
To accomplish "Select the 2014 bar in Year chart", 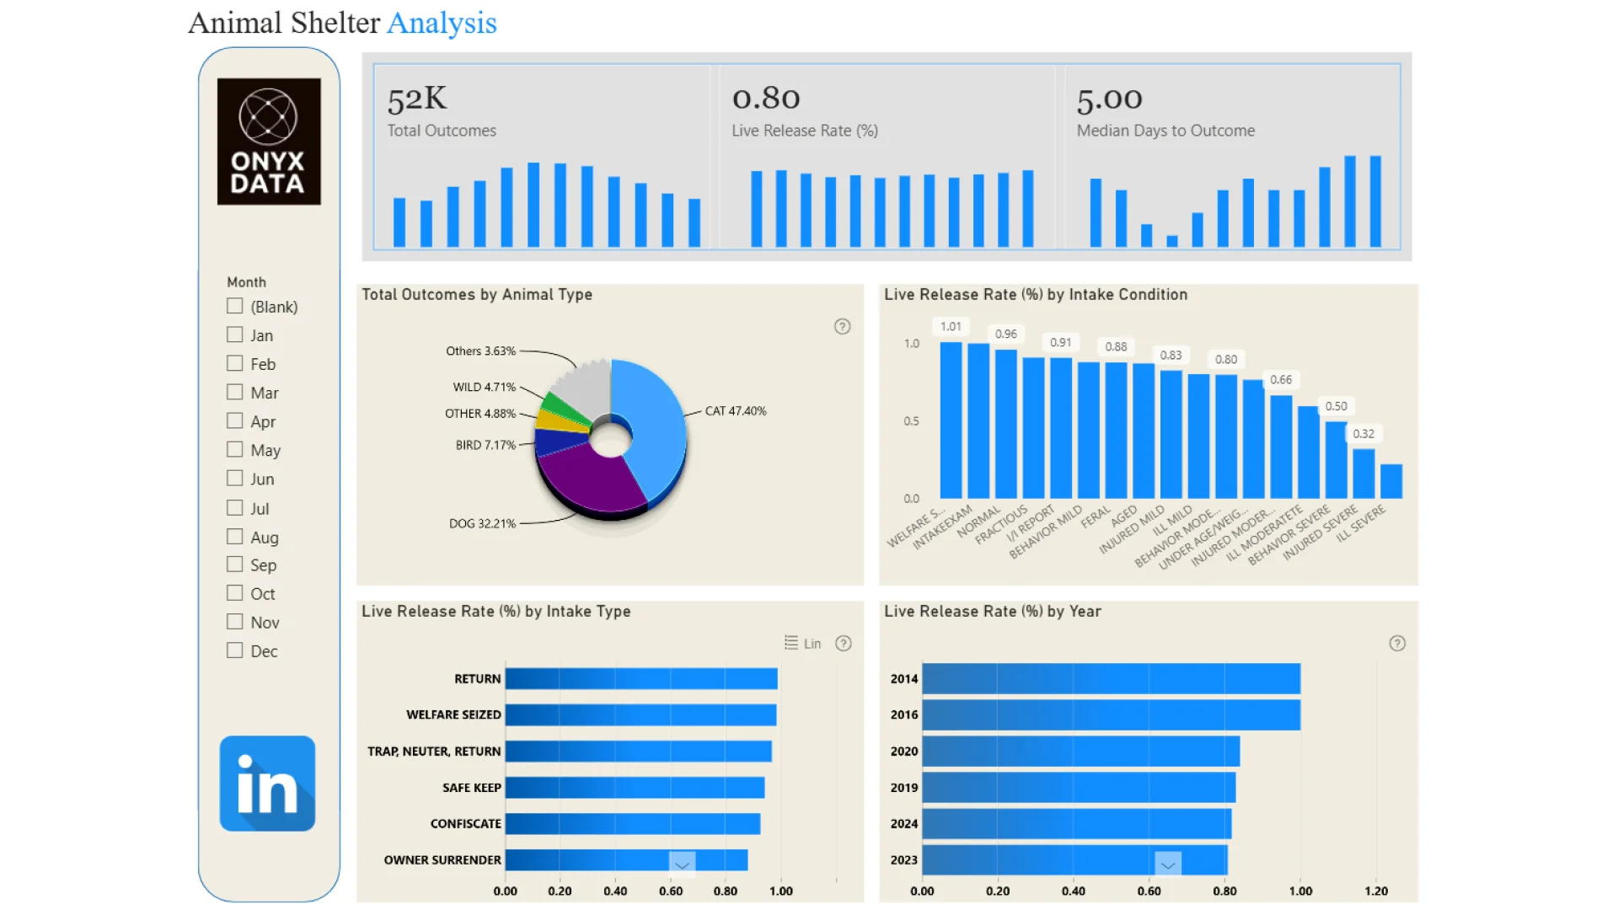I will click(1111, 678).
